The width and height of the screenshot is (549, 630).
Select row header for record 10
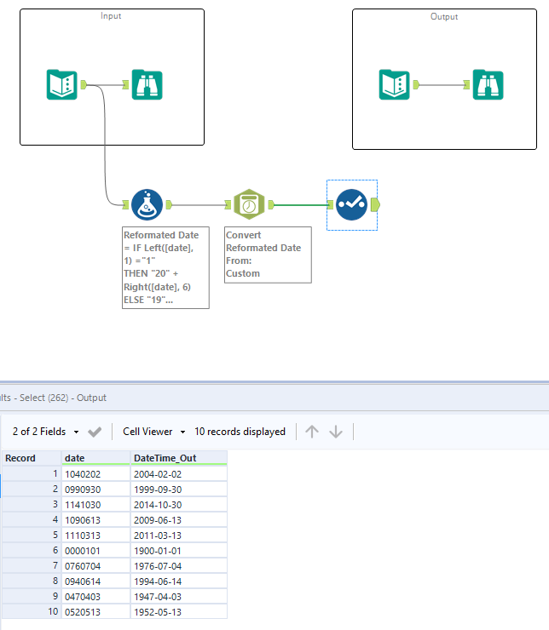32,611
